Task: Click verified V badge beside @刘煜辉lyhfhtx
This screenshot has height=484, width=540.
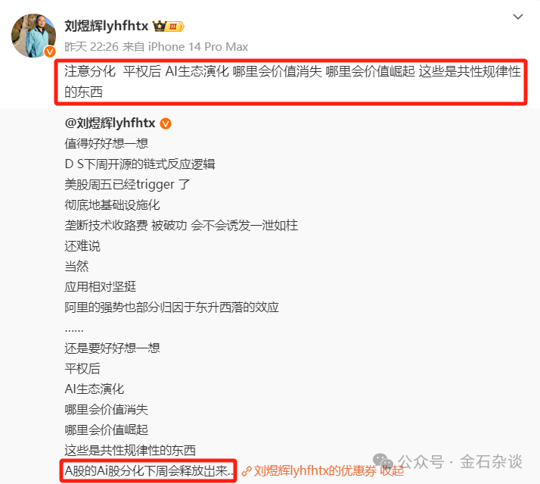Action: [166, 123]
